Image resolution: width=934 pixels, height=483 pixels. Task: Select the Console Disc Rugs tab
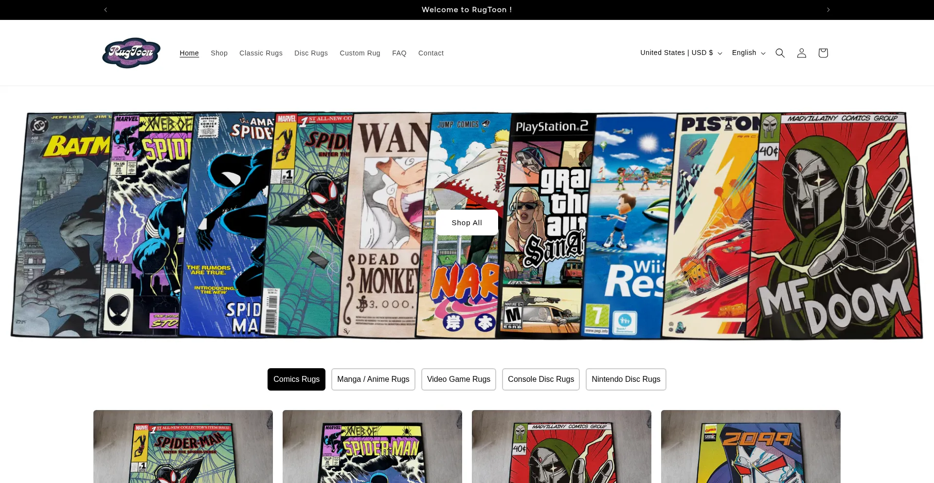[541, 379]
